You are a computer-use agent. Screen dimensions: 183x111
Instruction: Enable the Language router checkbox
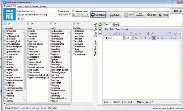tap(73, 11)
